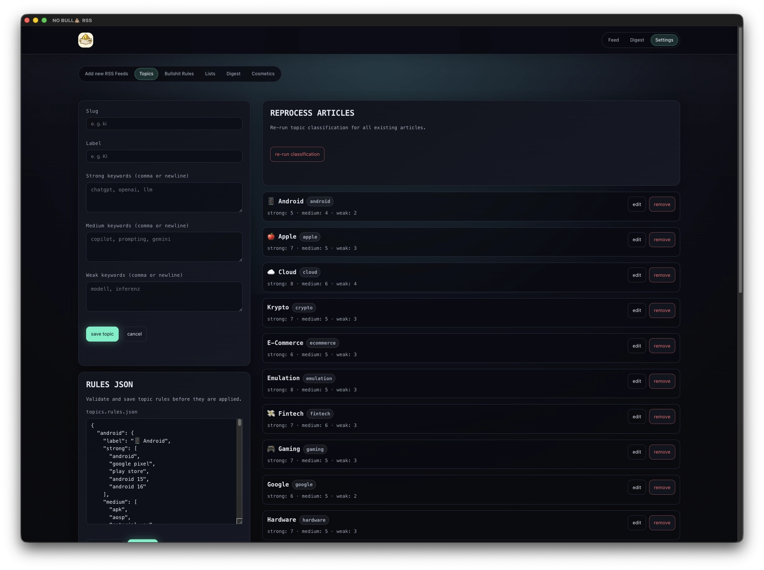The width and height of the screenshot is (764, 570).
Task: Click into Medium keywords textarea
Action: pos(164,247)
